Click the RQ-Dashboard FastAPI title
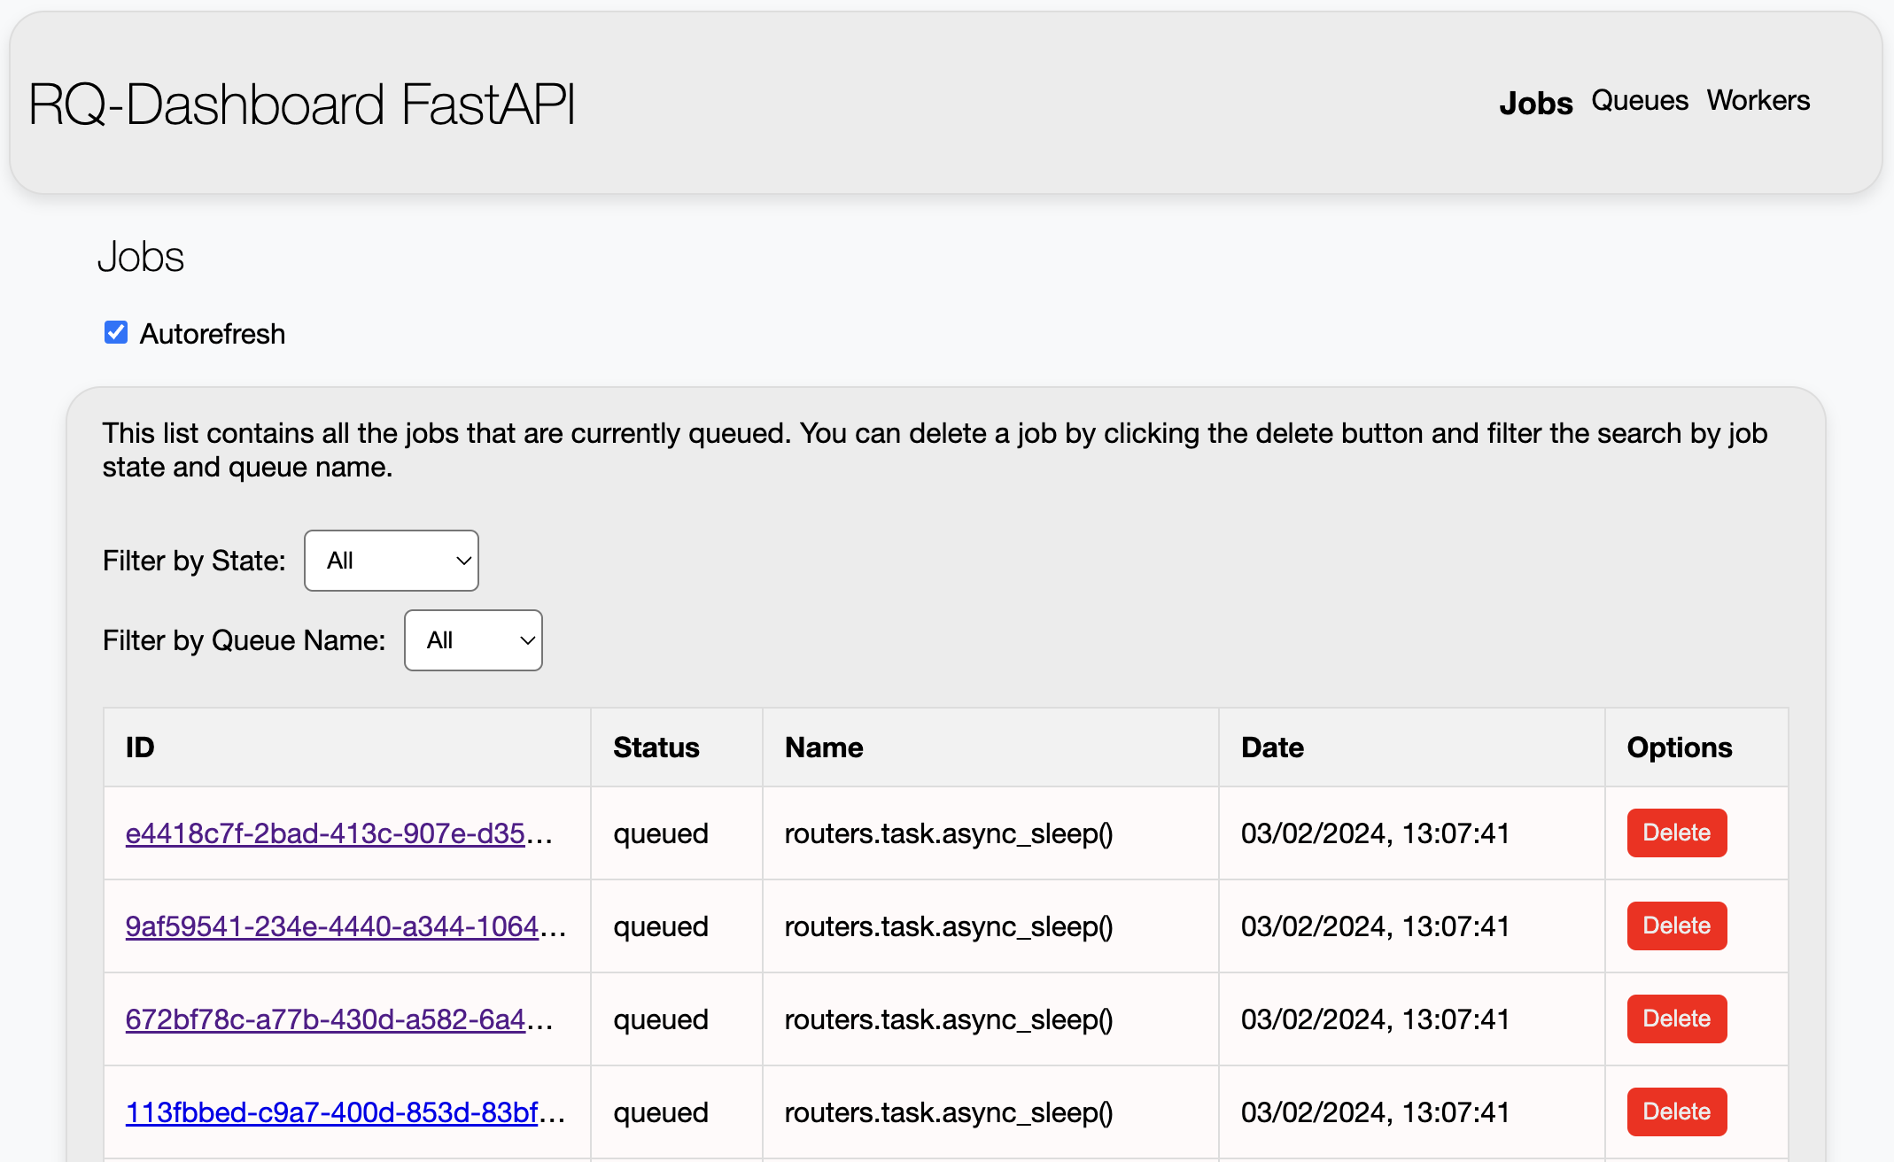The width and height of the screenshot is (1894, 1162). (302, 104)
